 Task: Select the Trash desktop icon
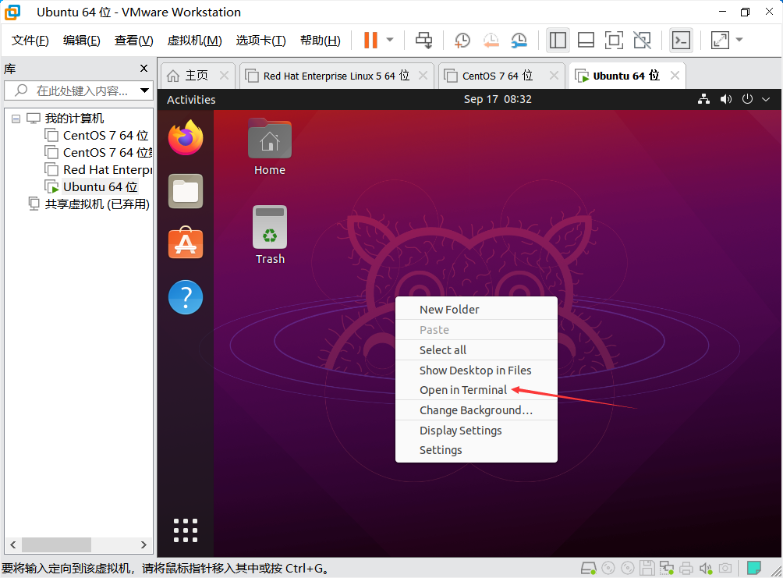click(270, 235)
